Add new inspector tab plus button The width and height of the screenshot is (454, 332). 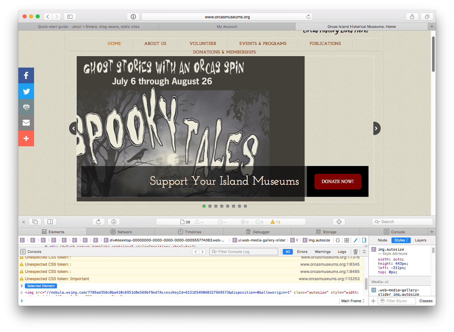point(432,232)
